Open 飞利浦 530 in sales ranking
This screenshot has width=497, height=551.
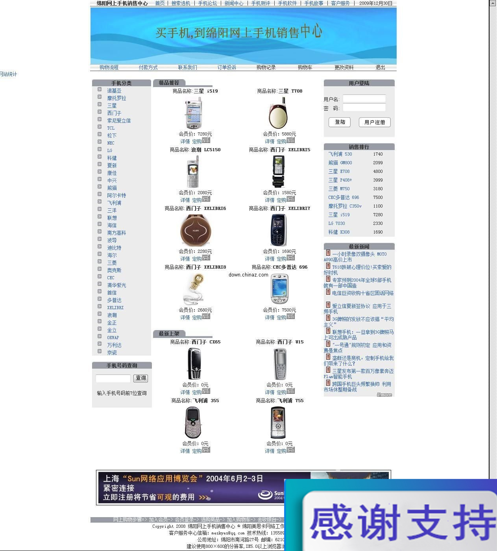[x=340, y=154]
